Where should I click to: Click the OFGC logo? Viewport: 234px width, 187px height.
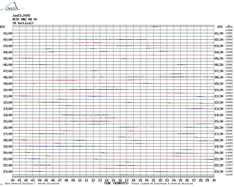click(12, 6)
